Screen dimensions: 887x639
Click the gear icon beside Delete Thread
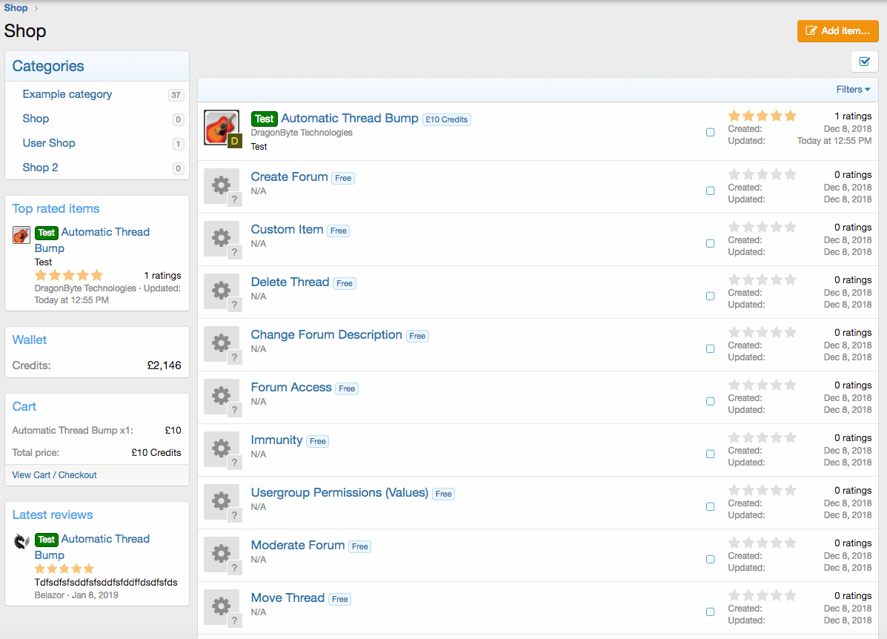(x=221, y=291)
